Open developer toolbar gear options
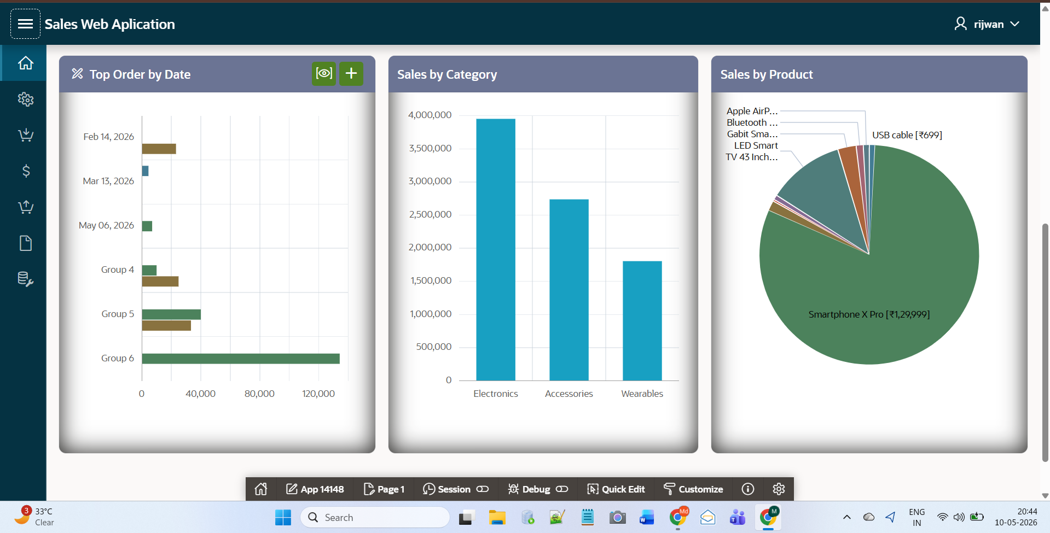 pos(779,489)
